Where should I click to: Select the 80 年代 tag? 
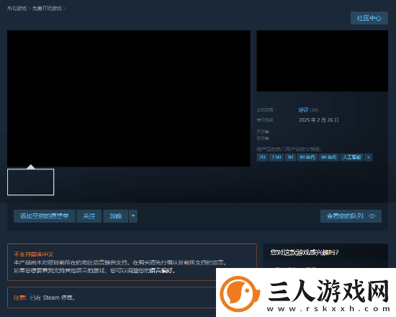307,157
